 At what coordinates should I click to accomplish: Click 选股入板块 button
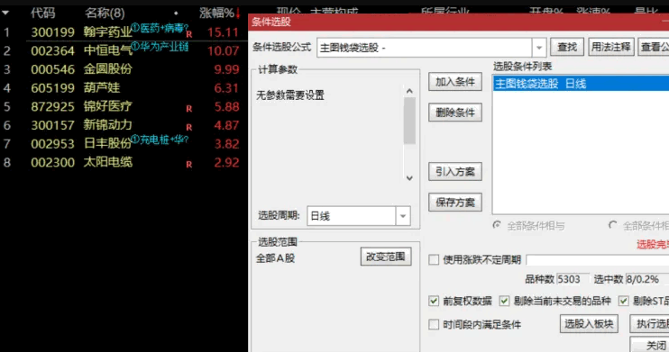(589, 324)
